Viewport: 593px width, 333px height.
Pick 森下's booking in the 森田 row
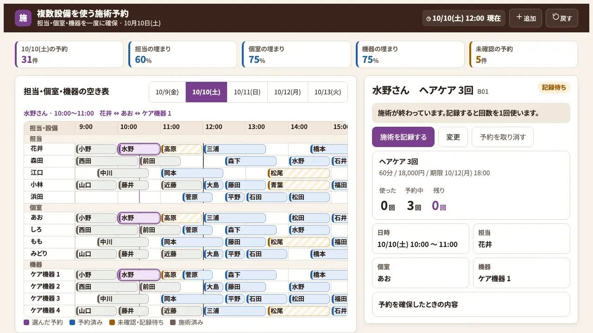(x=251, y=161)
